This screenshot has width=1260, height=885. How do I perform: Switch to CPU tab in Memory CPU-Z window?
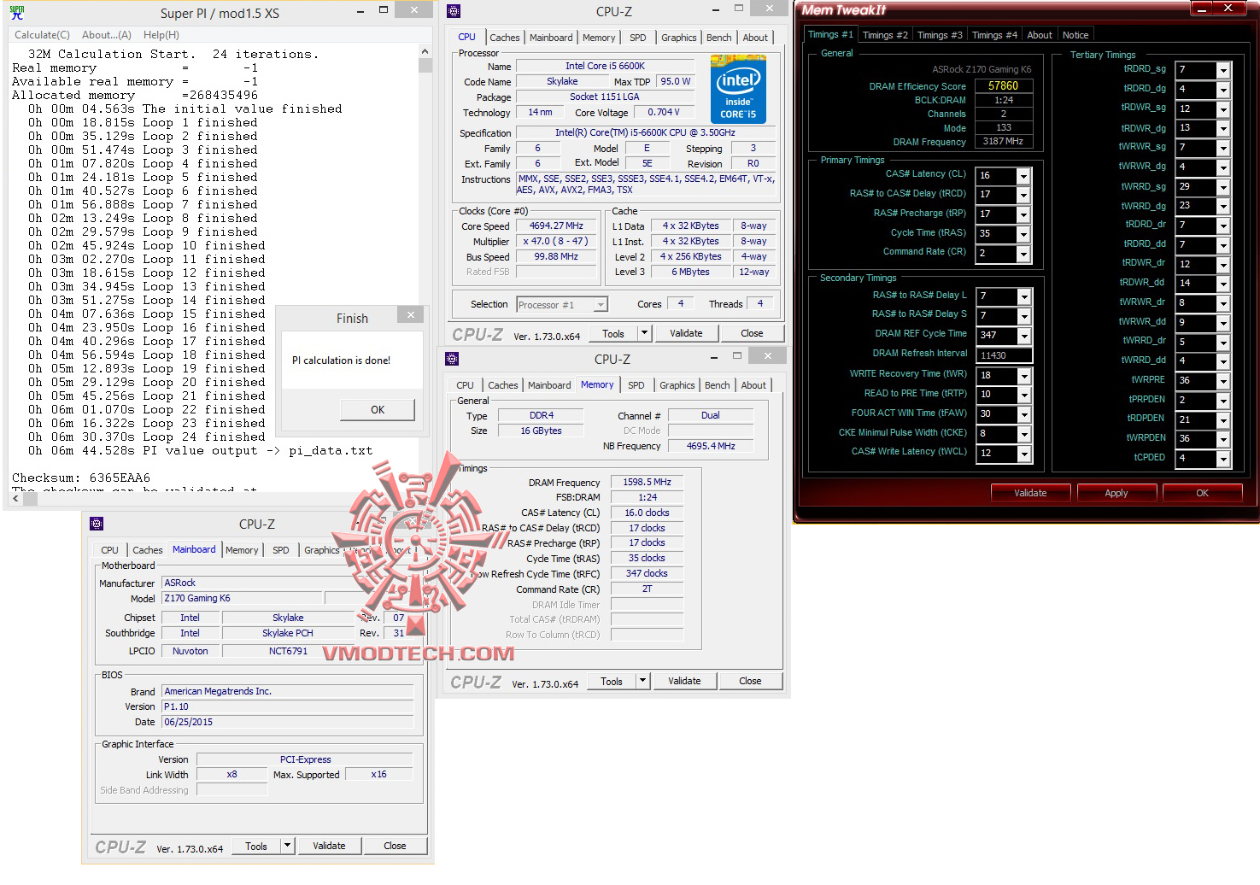click(x=465, y=385)
